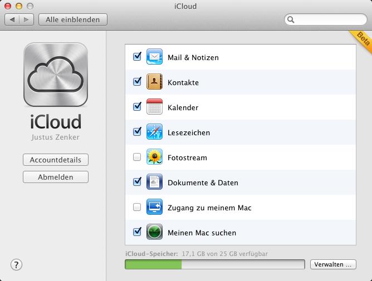Click the Lesezeichen label
This screenshot has width=372, height=281.
point(189,133)
